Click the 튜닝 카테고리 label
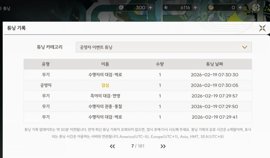Viewport: 270px width, 158px height. [x=49, y=47]
